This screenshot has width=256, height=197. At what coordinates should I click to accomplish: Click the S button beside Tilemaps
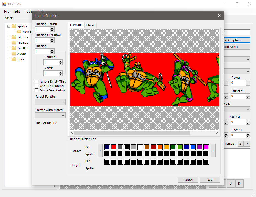[x=240, y=144]
